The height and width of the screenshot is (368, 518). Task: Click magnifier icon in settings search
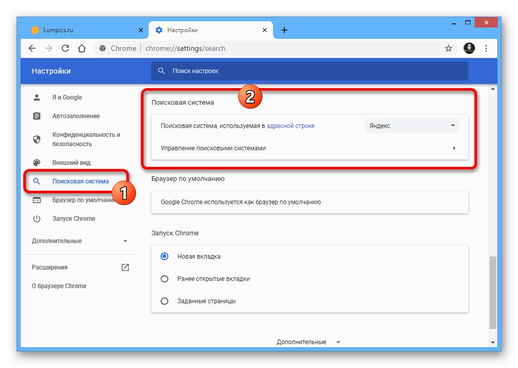click(x=161, y=71)
